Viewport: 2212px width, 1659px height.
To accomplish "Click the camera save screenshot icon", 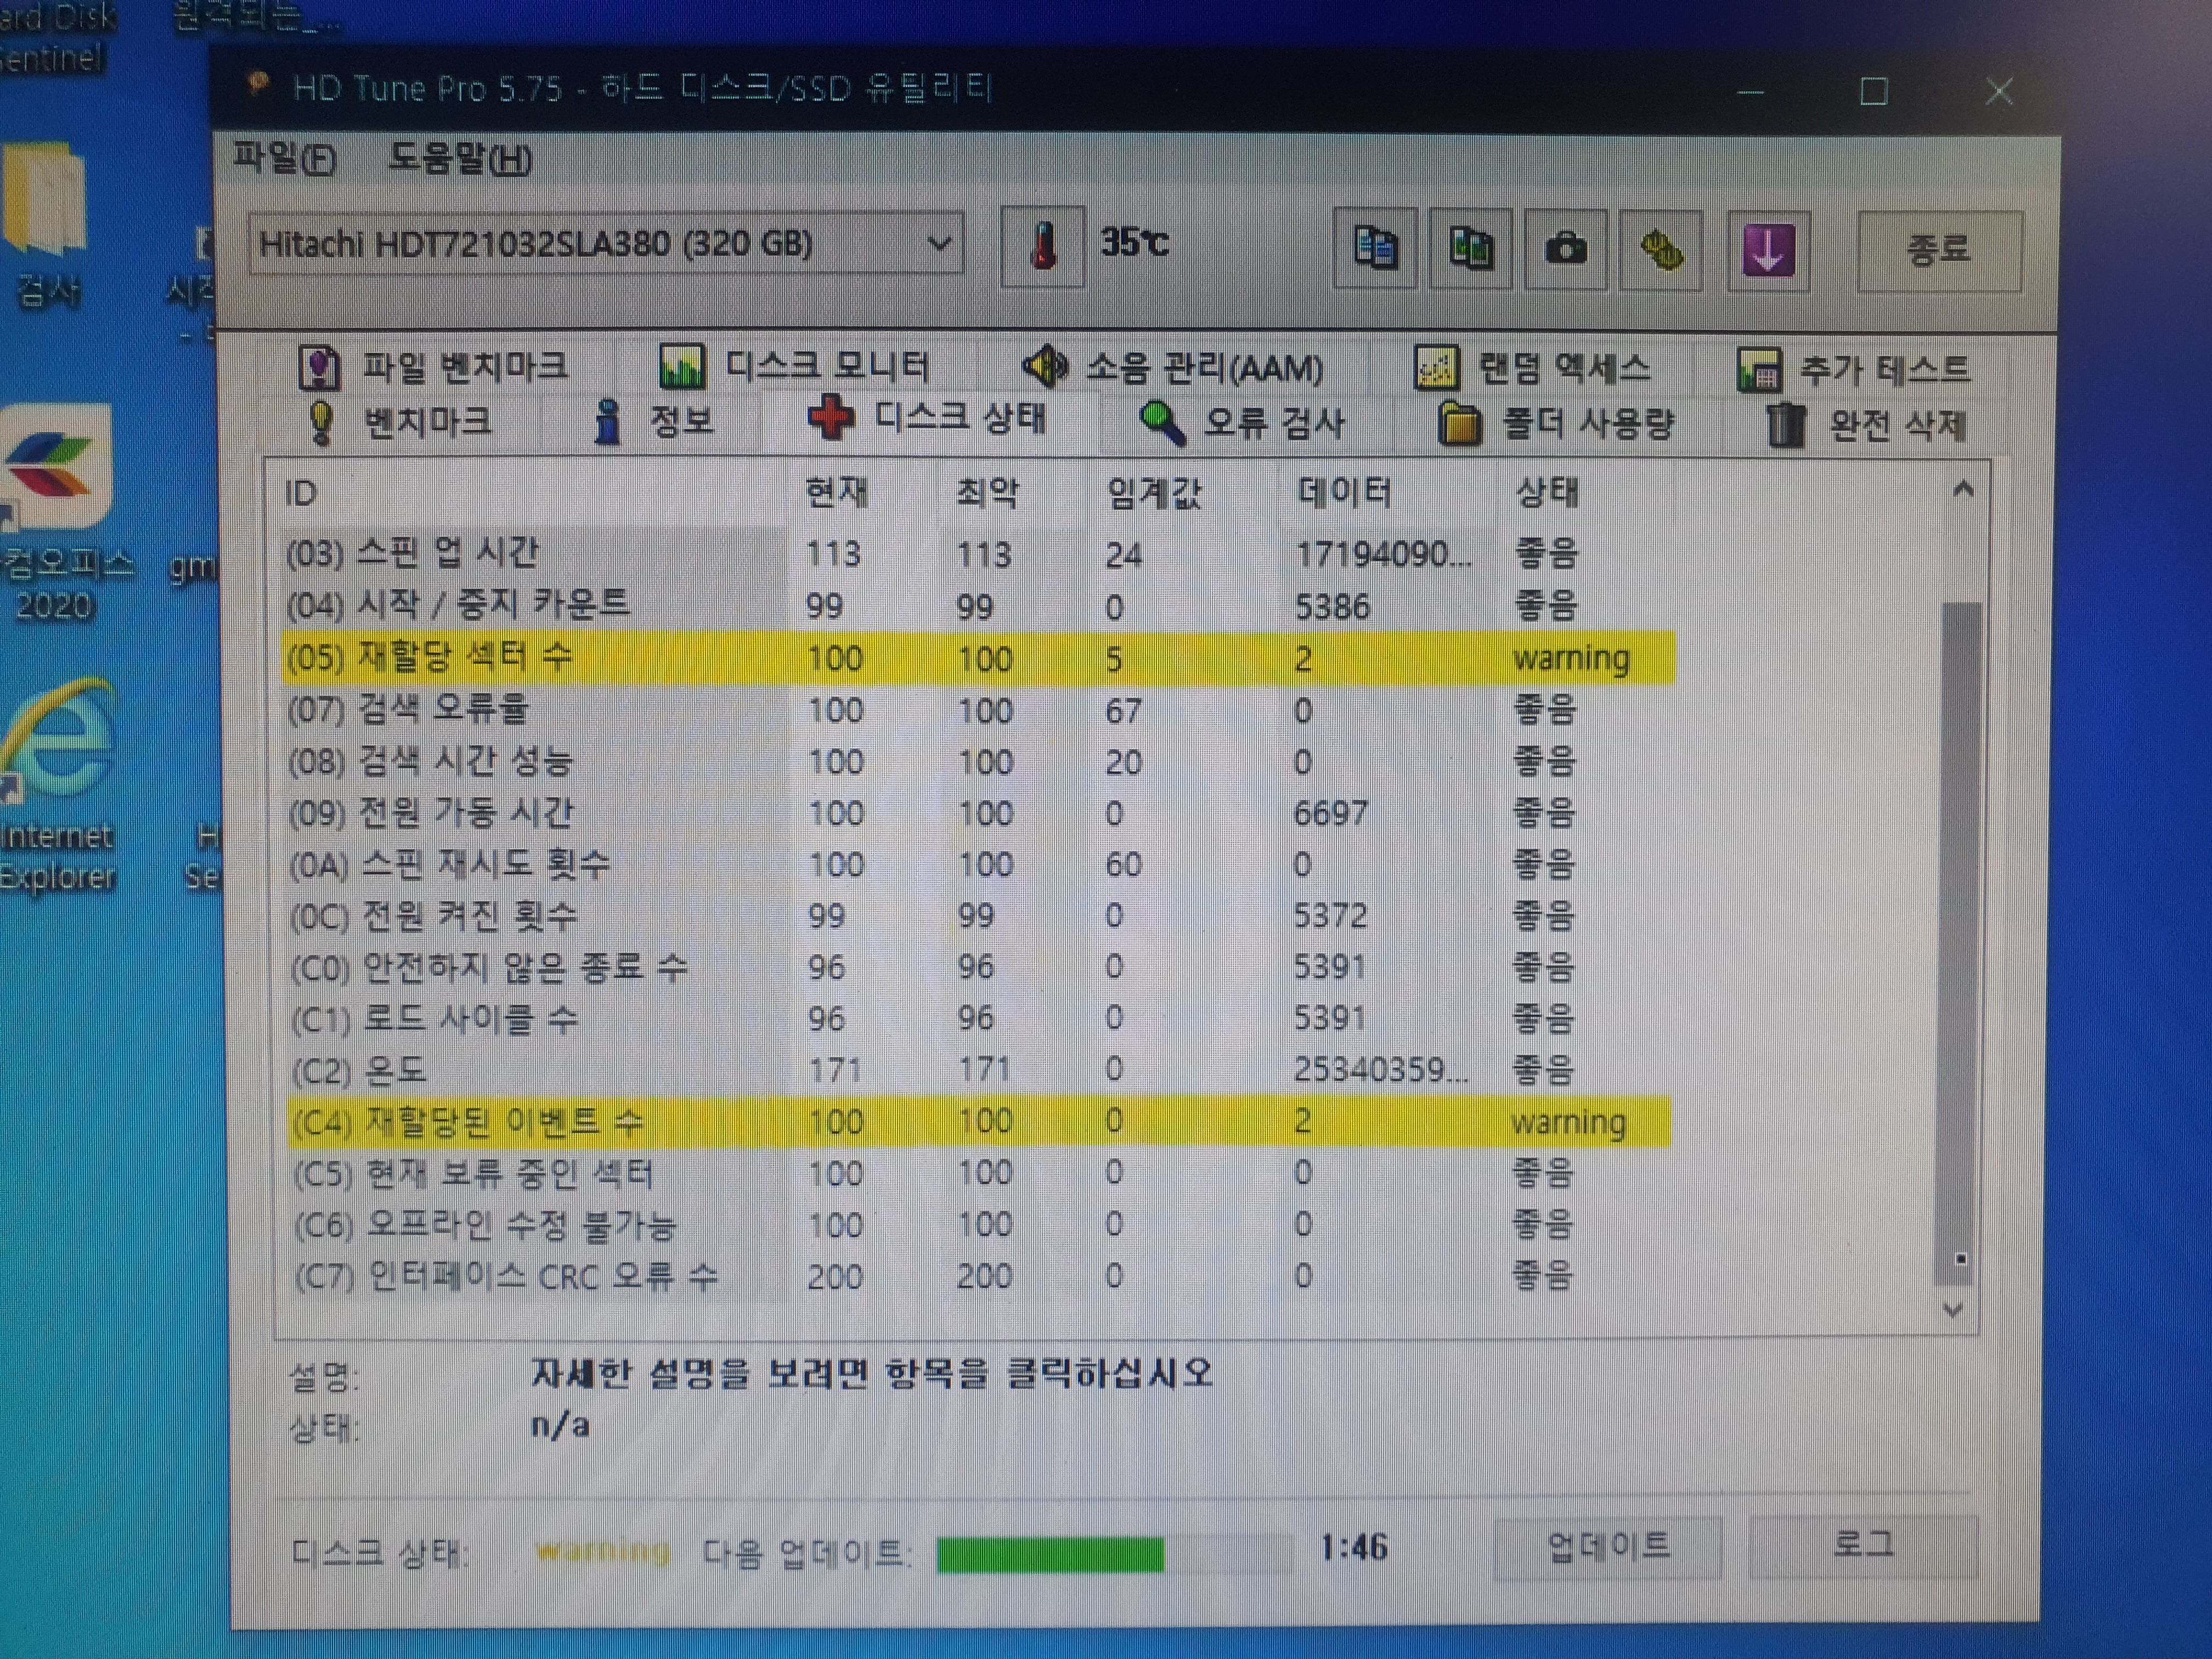I will pos(1565,248).
